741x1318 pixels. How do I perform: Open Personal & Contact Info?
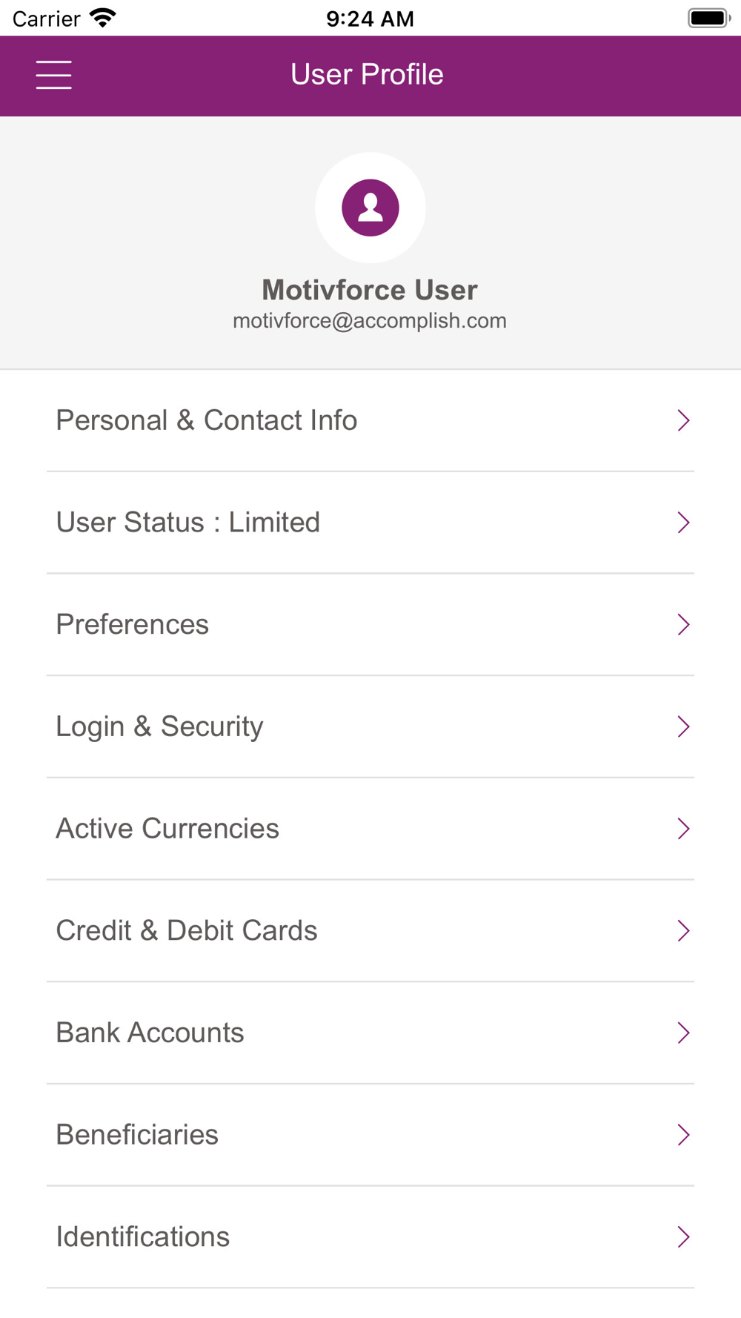point(370,420)
